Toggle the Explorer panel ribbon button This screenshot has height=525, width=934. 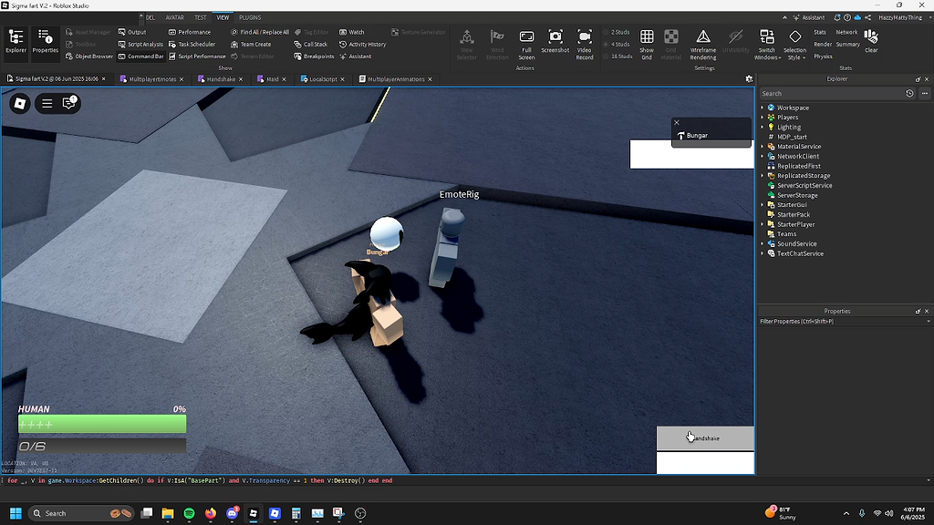click(x=16, y=42)
